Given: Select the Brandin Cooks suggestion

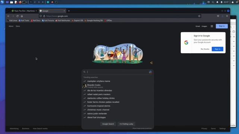Looking at the screenshot, I should pyautogui.click(x=118, y=86).
